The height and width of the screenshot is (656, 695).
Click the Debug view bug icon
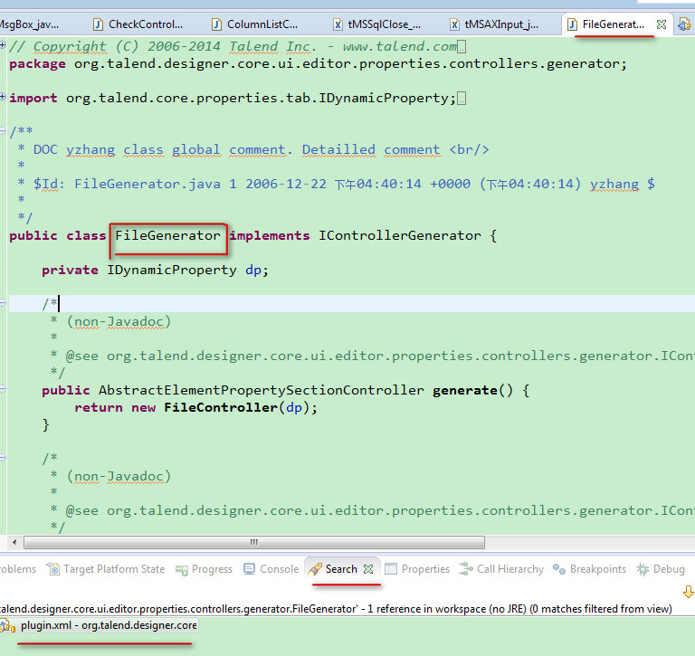643,569
